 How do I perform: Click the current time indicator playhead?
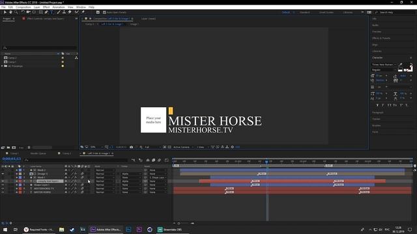266,162
